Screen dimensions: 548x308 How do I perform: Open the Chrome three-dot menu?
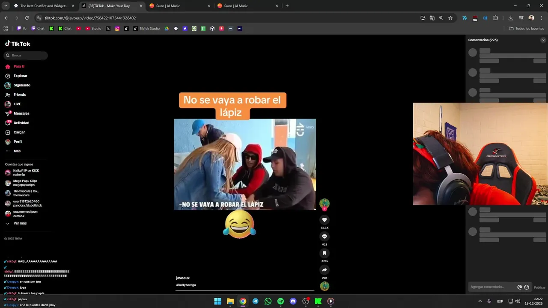542,18
